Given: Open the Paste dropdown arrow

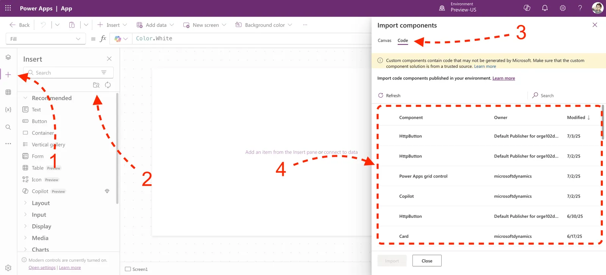Looking at the screenshot, I should pyautogui.click(x=86, y=25).
